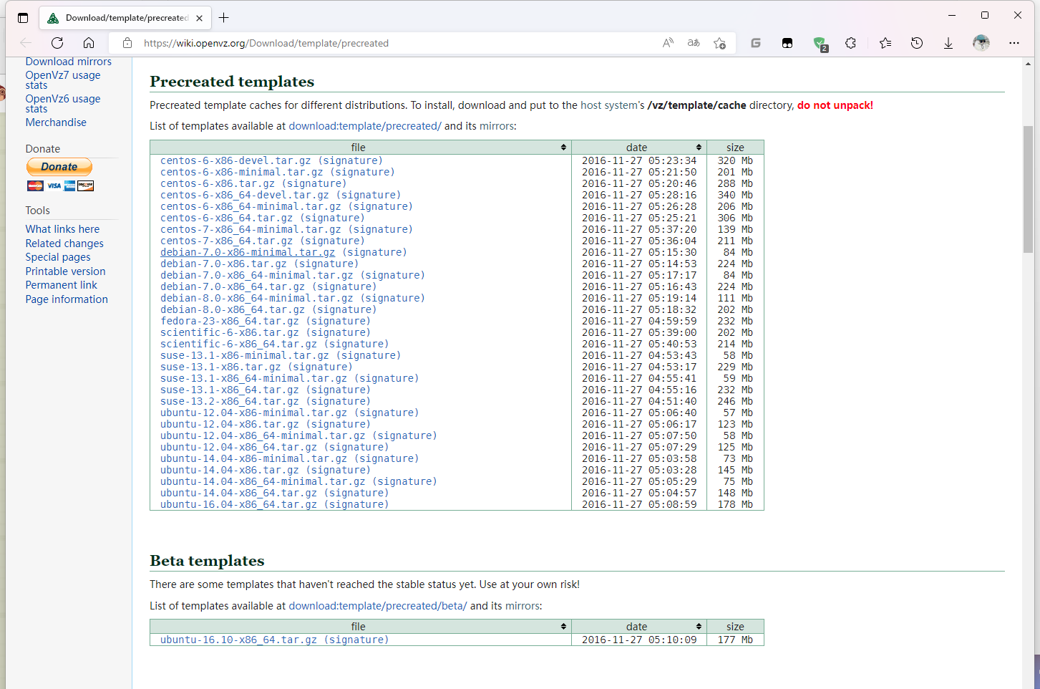1040x689 pixels.
Task: Click mirrors link in beta templates section
Action: click(523, 606)
